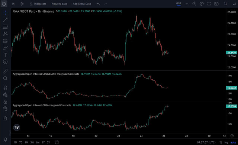Select the crosshair cursor tool
The width and height of the screenshot is (238, 145).
pos(5,13)
